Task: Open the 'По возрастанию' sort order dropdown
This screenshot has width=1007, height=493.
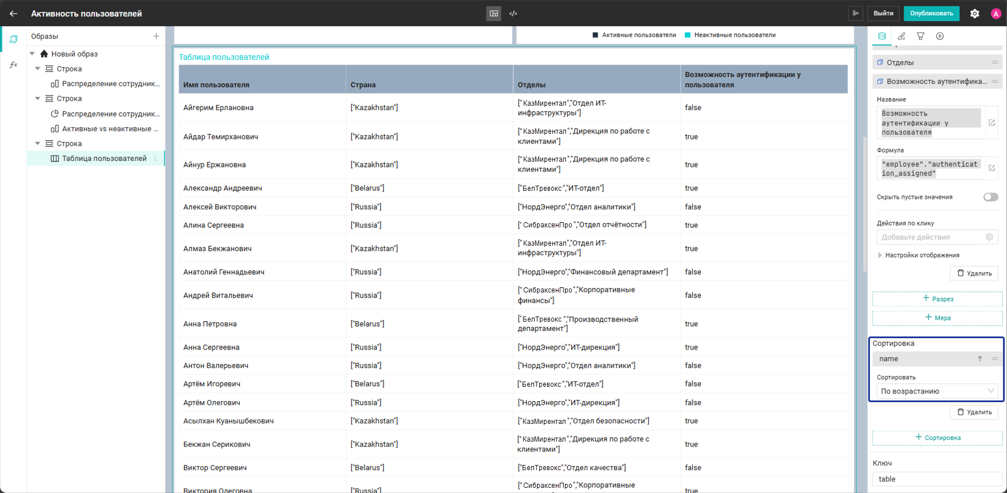Action: (937, 391)
